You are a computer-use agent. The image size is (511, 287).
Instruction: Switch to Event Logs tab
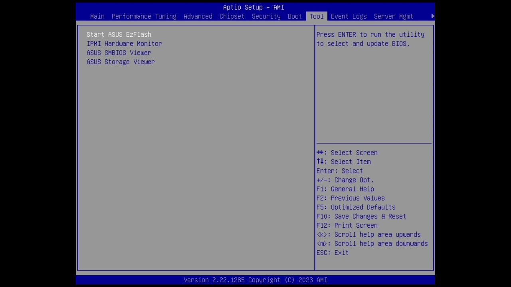[x=349, y=16]
